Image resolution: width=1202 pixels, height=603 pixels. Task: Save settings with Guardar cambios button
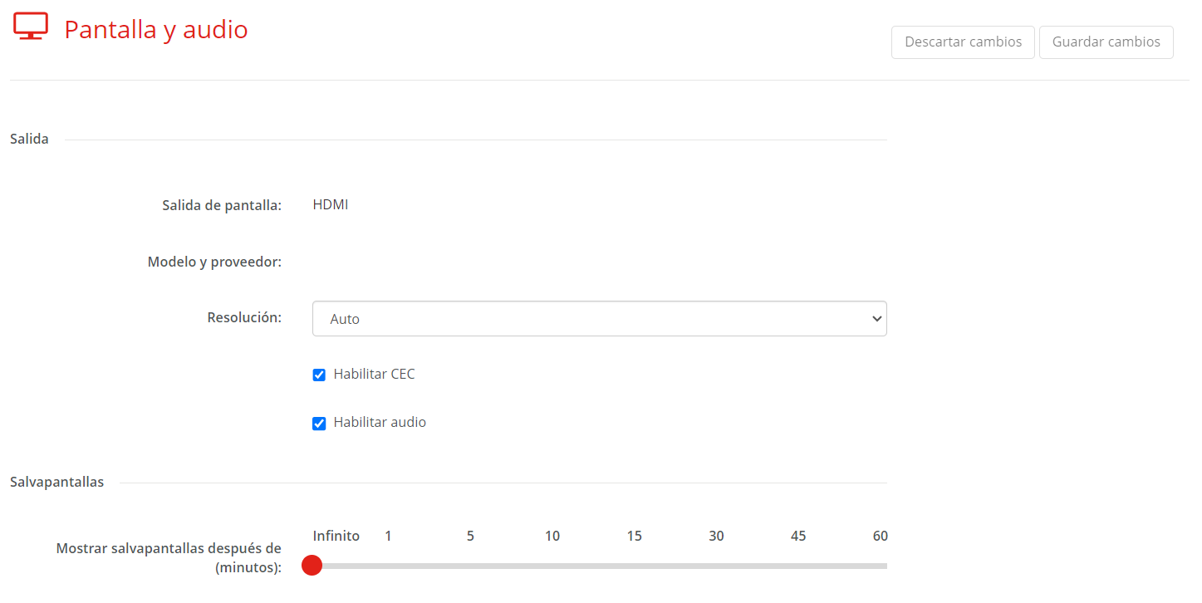(x=1106, y=42)
